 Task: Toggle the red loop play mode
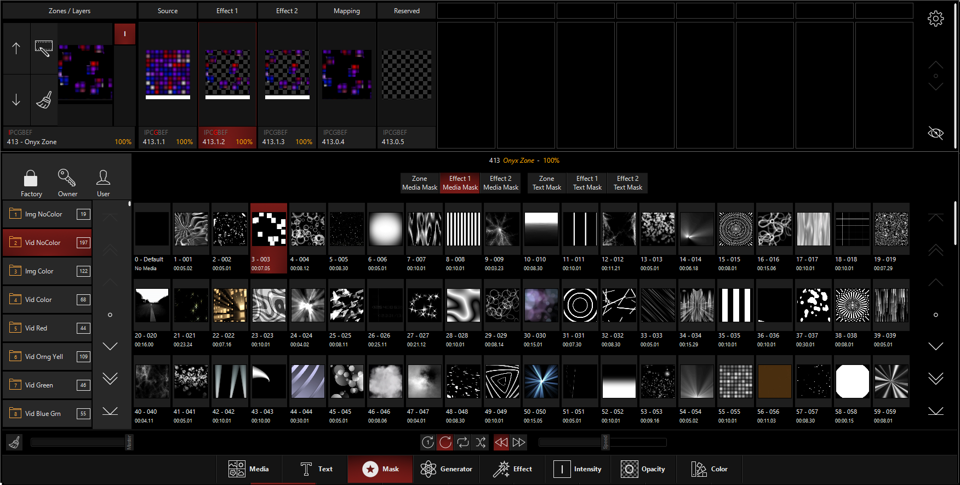445,442
